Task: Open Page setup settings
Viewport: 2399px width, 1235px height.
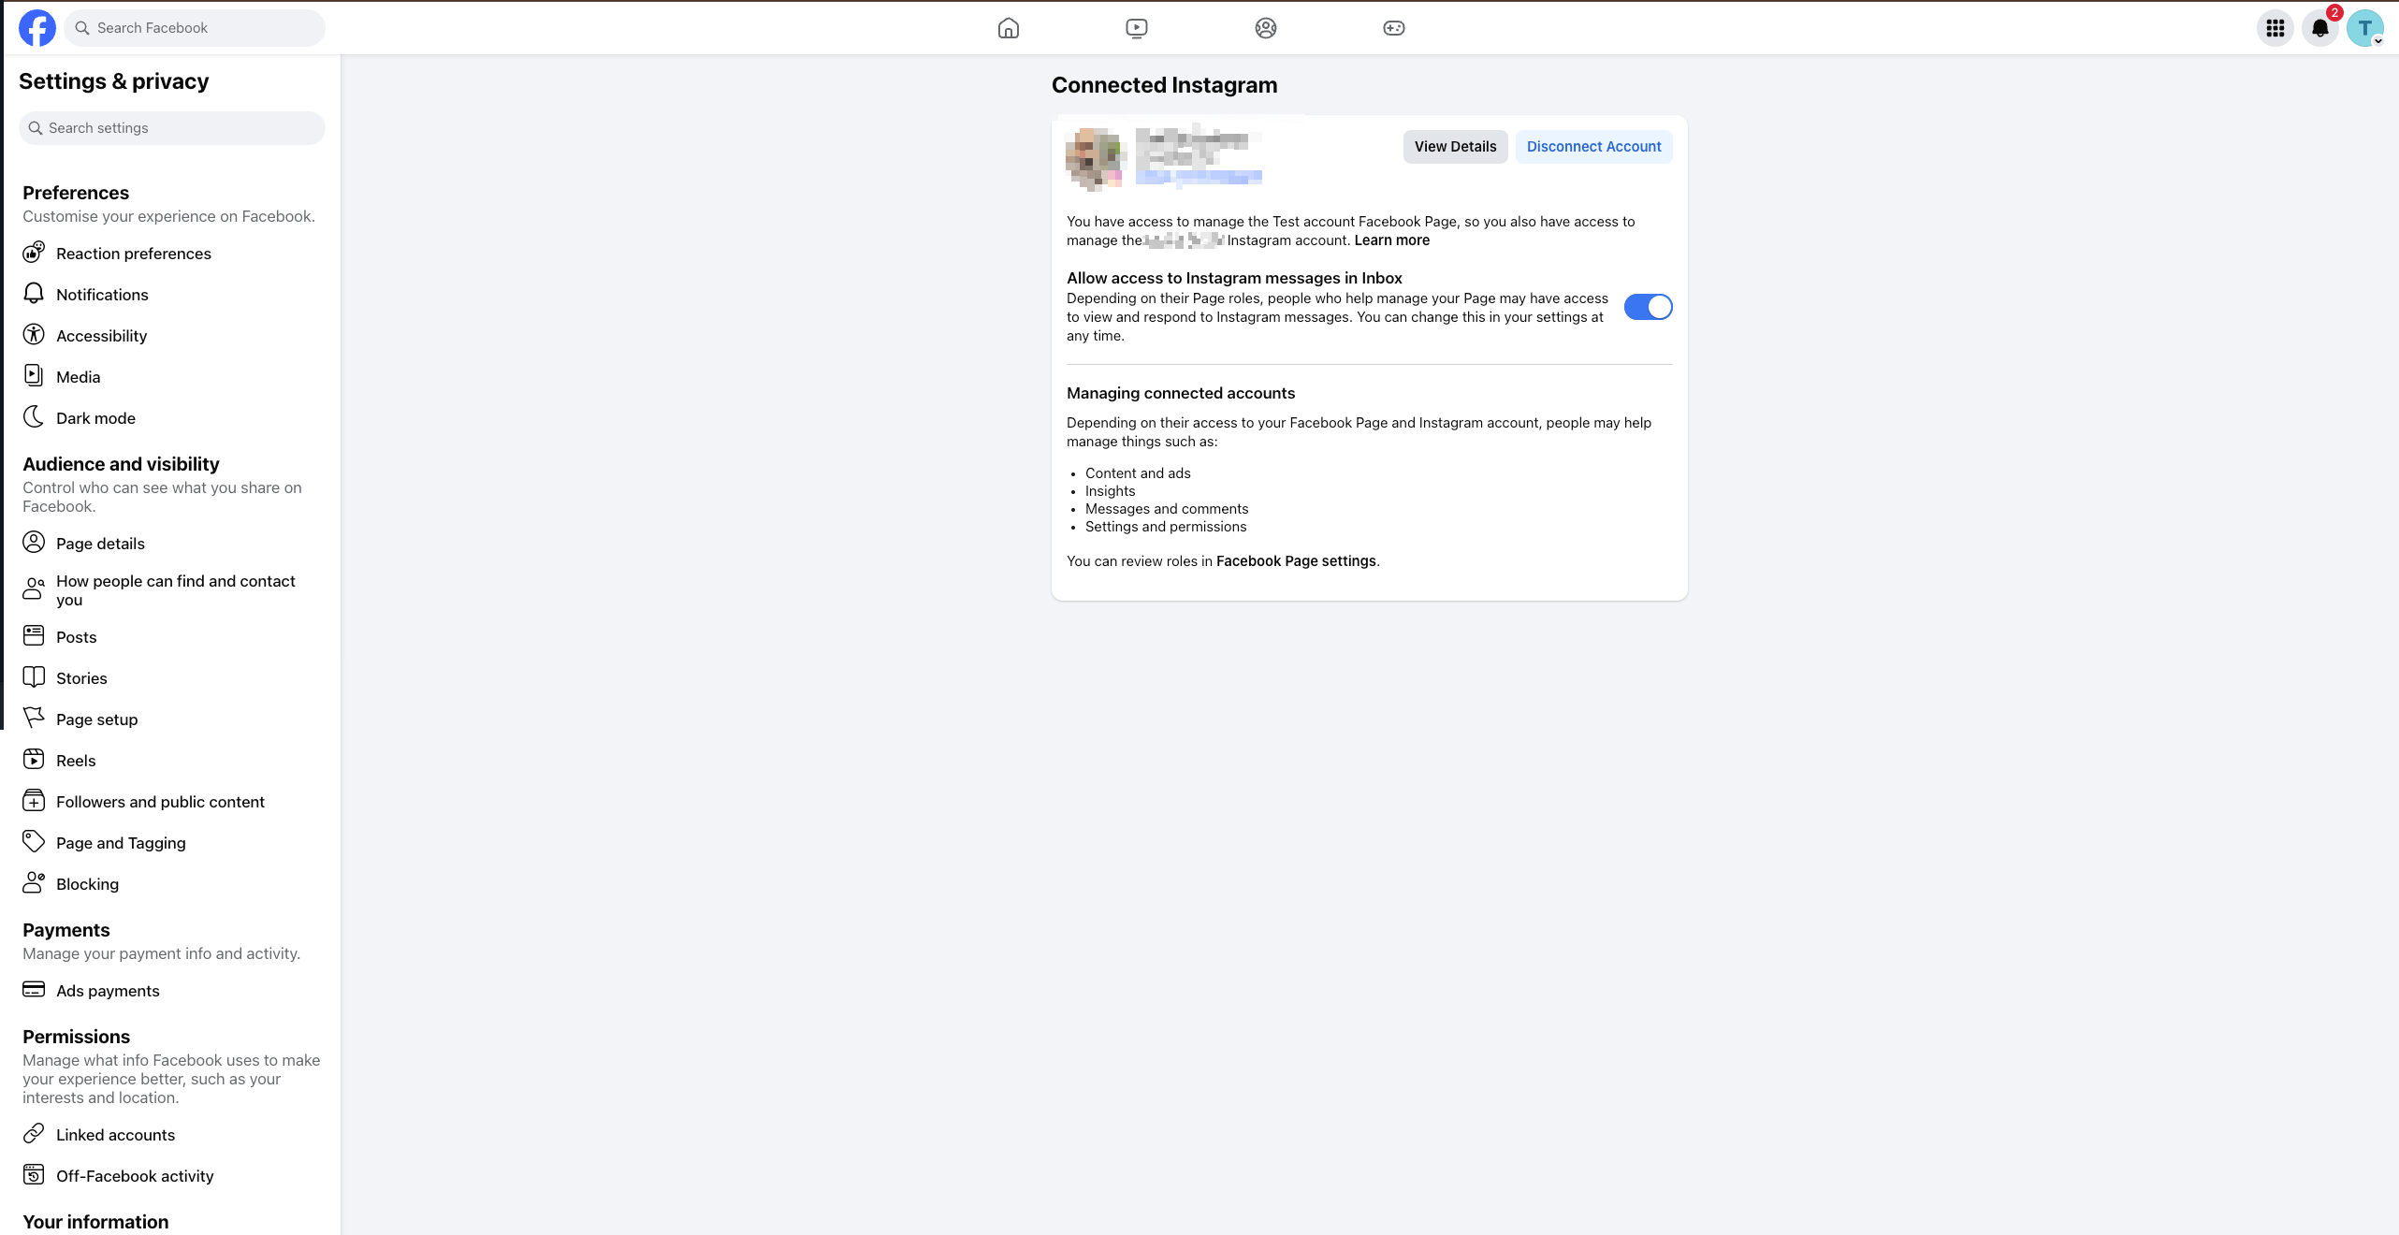Action: [x=172, y=719]
